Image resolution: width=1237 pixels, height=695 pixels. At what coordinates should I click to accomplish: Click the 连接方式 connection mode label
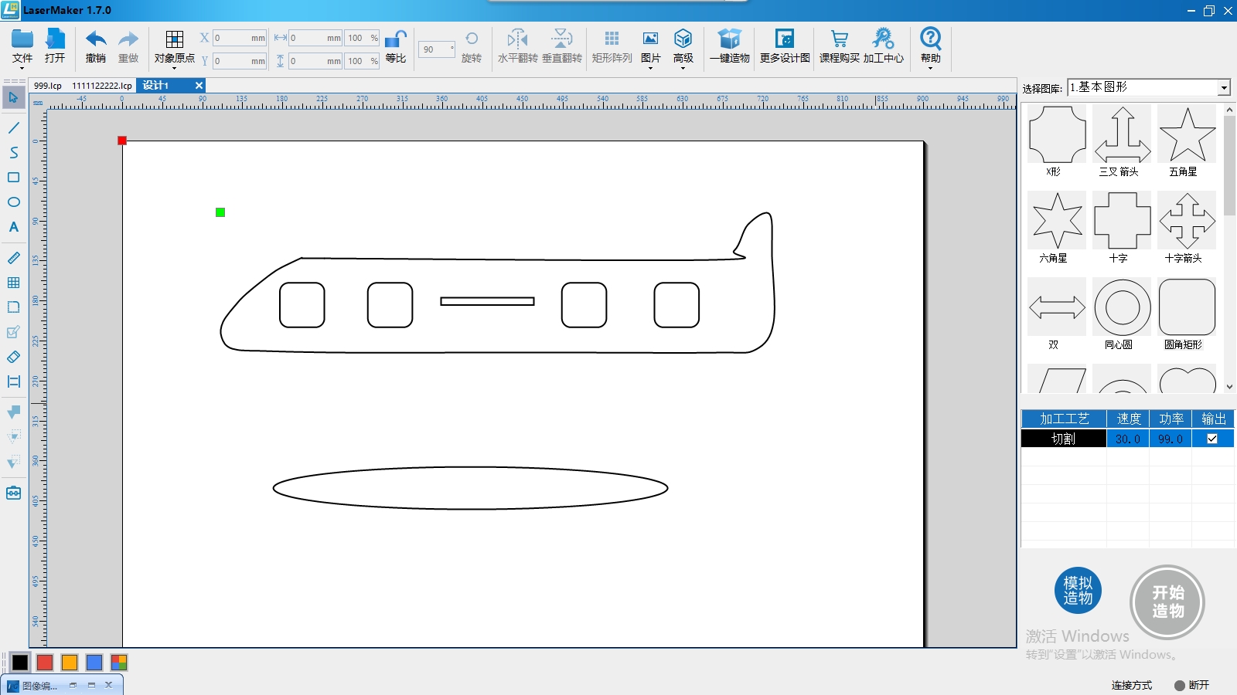click(1131, 685)
